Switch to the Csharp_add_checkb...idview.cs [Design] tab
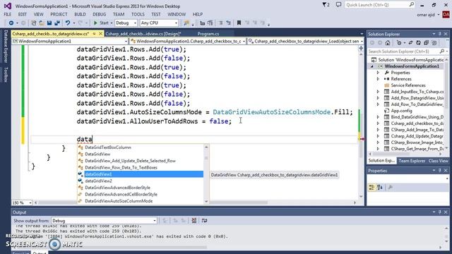Screen dimensions: 452x254 tap(143, 34)
